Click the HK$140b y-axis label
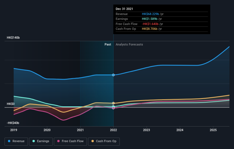 coord(13,38)
